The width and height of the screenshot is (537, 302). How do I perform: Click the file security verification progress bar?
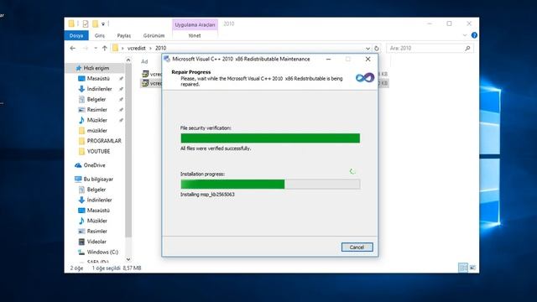tap(270, 138)
